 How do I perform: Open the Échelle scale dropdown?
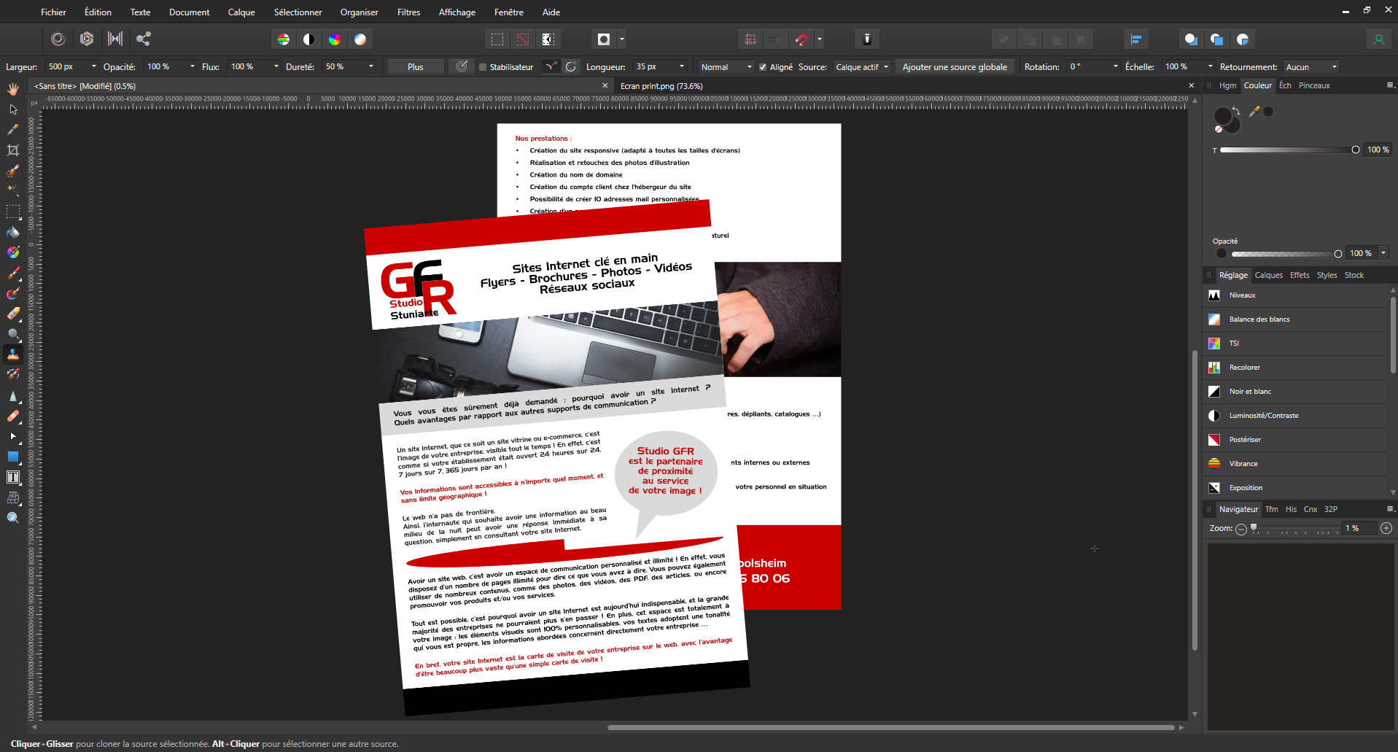(1211, 66)
